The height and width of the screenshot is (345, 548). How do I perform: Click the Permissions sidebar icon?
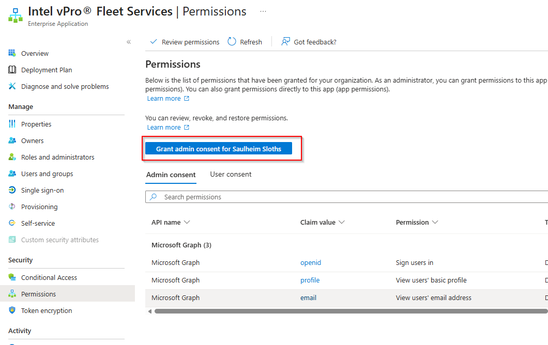click(x=12, y=294)
